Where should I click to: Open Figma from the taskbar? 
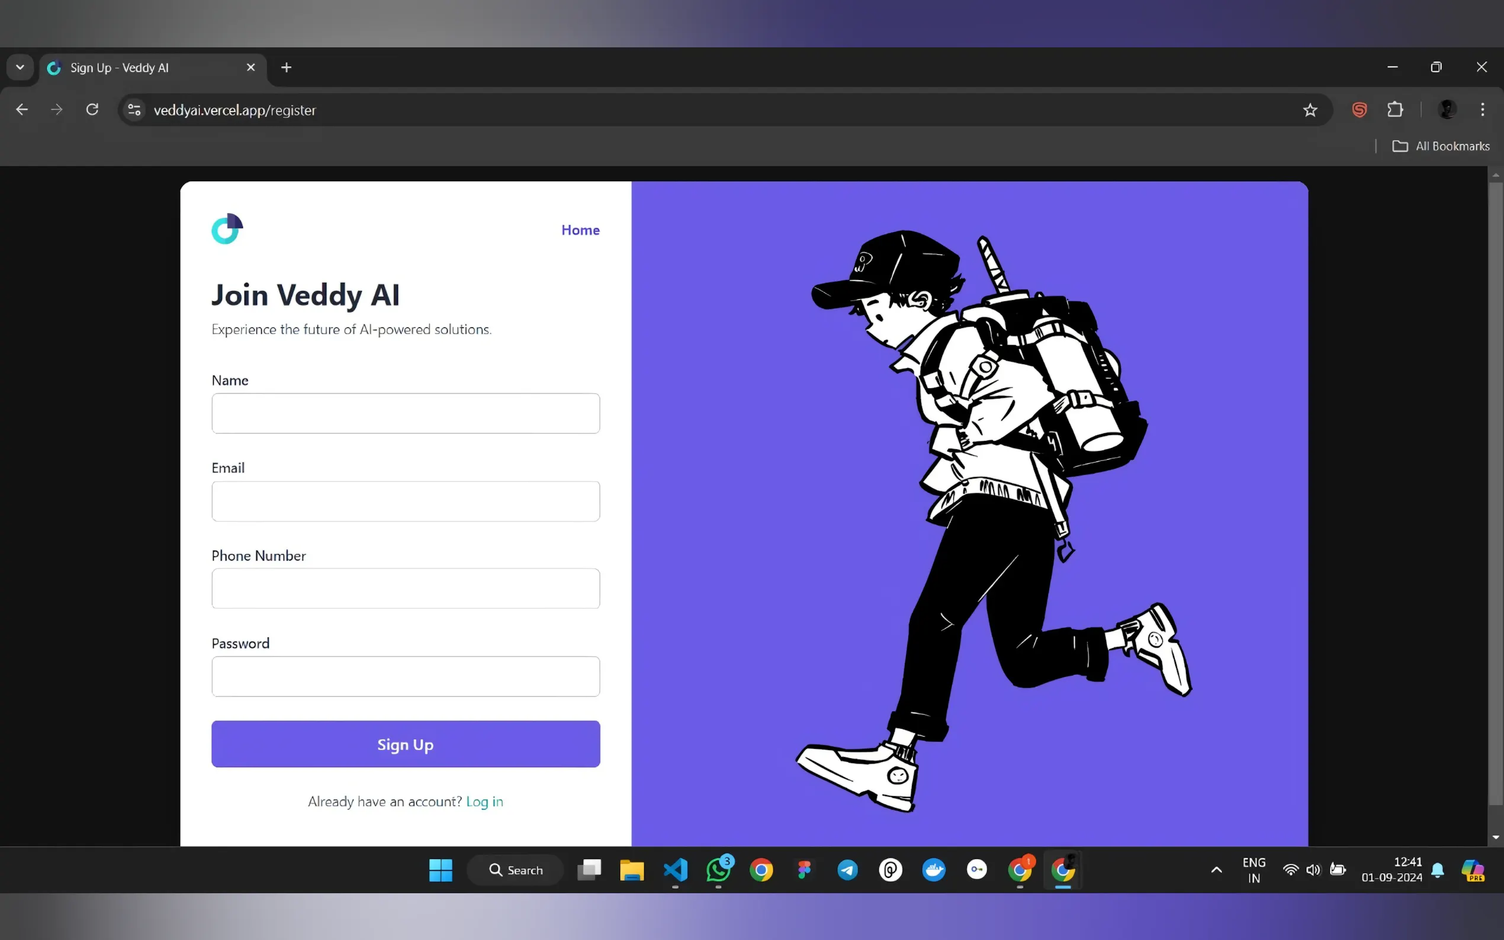click(804, 870)
